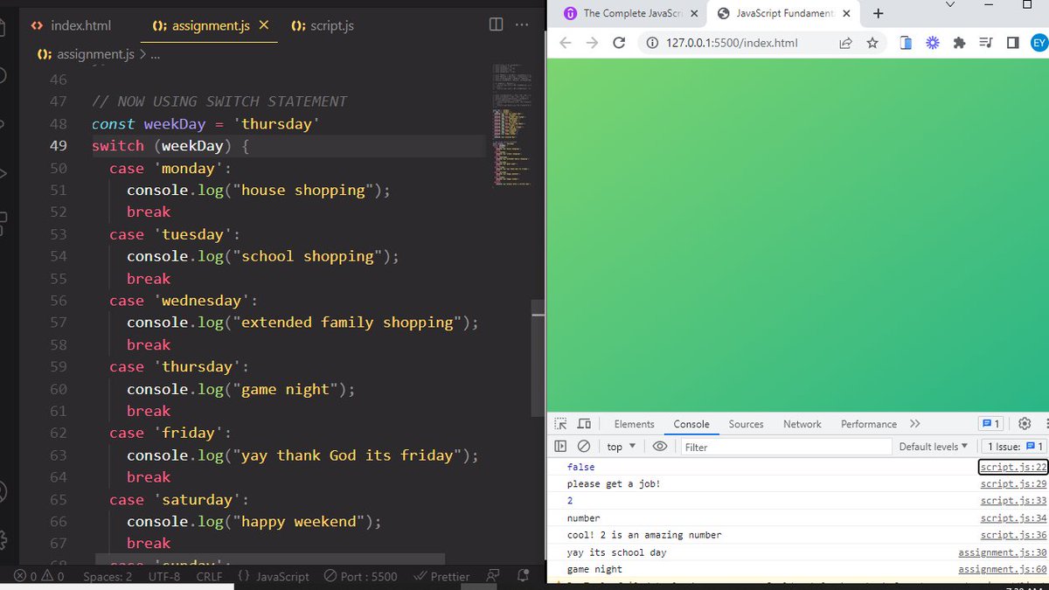Viewport: 1049px width, 590px height.
Task: Toggle the console sidebar
Action: click(x=560, y=447)
